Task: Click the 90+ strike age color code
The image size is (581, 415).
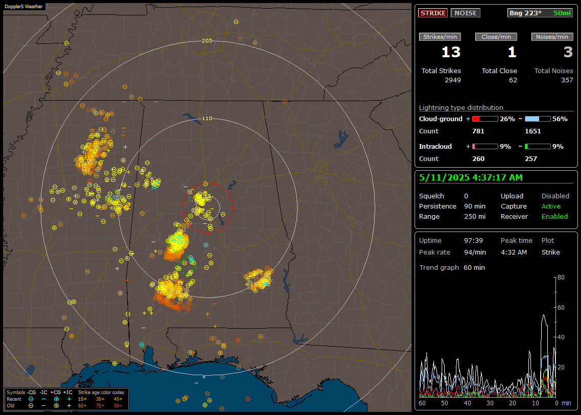Action: coord(118,406)
